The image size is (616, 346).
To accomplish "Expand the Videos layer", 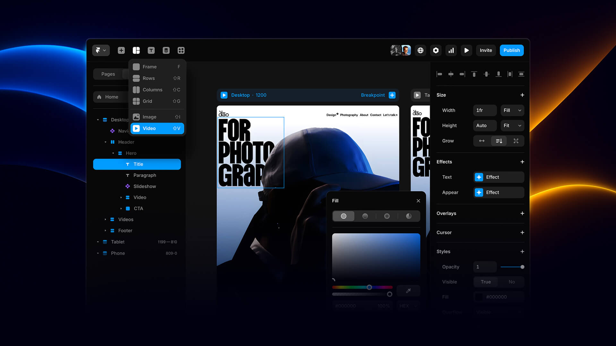I will (x=105, y=219).
